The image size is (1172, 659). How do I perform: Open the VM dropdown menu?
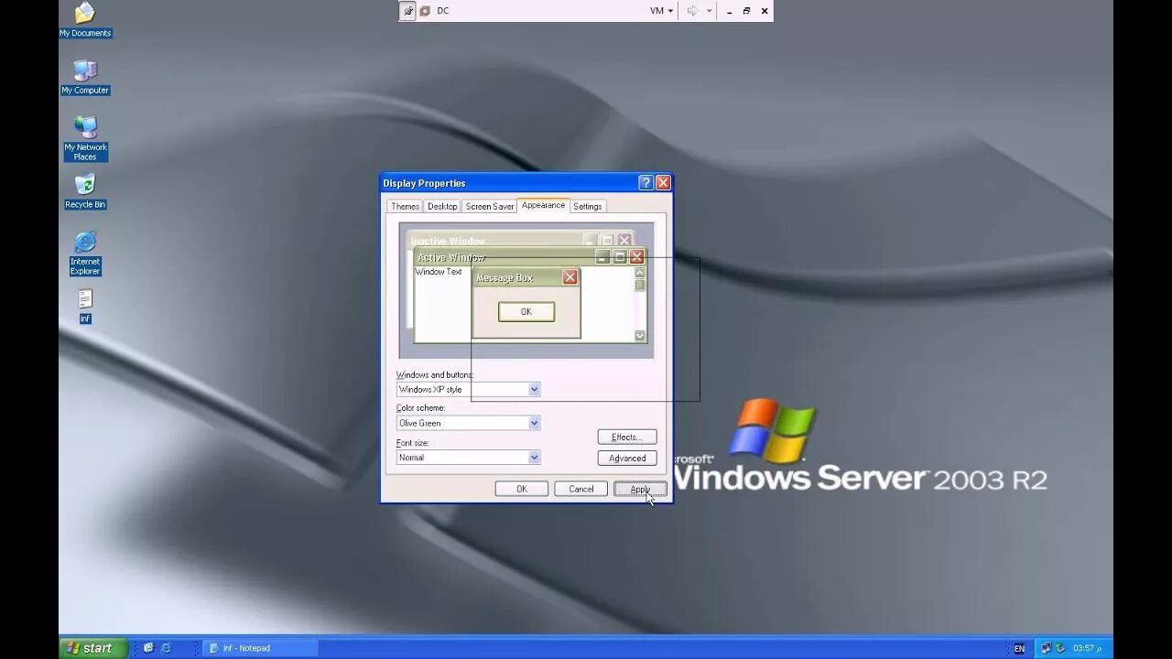click(661, 11)
